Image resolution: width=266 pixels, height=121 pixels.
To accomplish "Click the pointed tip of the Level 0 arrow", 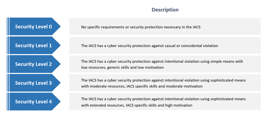I will coord(58,26).
